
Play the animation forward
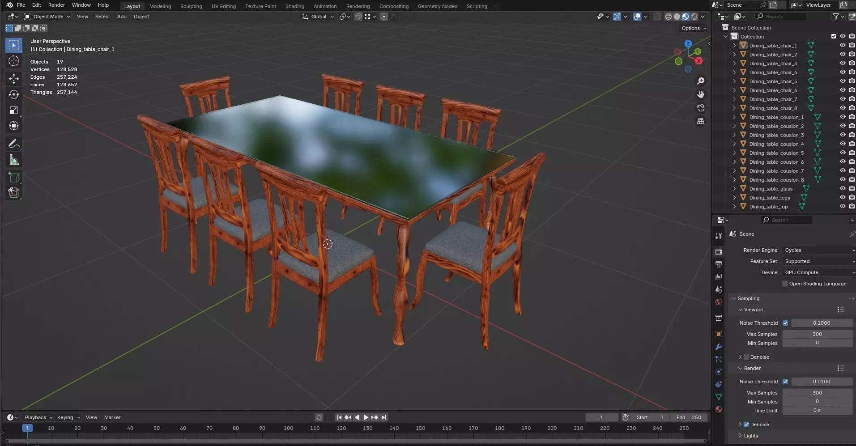366,417
